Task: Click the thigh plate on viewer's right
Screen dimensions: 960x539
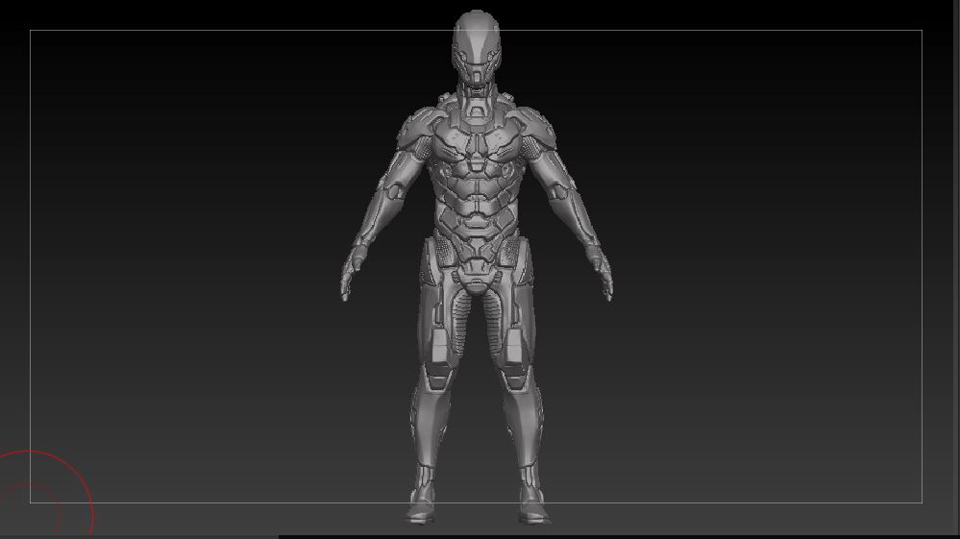Action: coord(513,344)
